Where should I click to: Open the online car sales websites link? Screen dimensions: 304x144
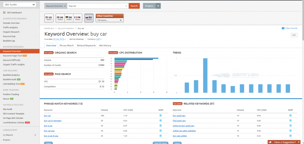(x=184, y=131)
